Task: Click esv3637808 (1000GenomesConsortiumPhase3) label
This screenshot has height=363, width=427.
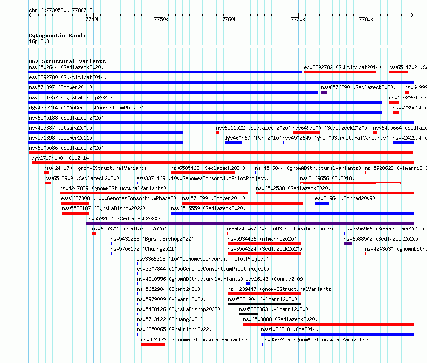Action: click(x=119, y=198)
